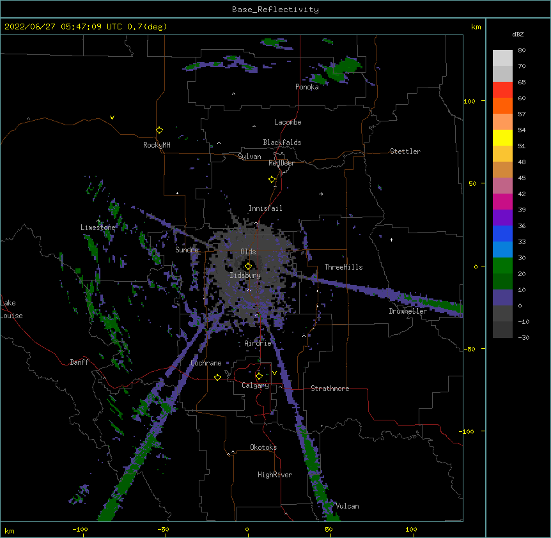Click the Sundre town label

pos(187,250)
